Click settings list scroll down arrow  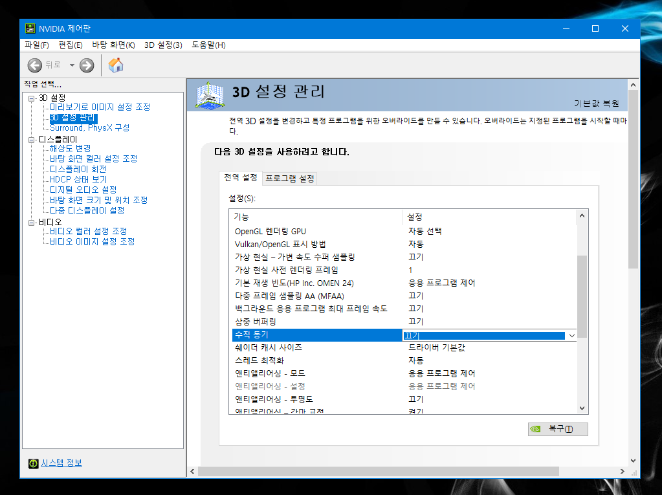582,408
